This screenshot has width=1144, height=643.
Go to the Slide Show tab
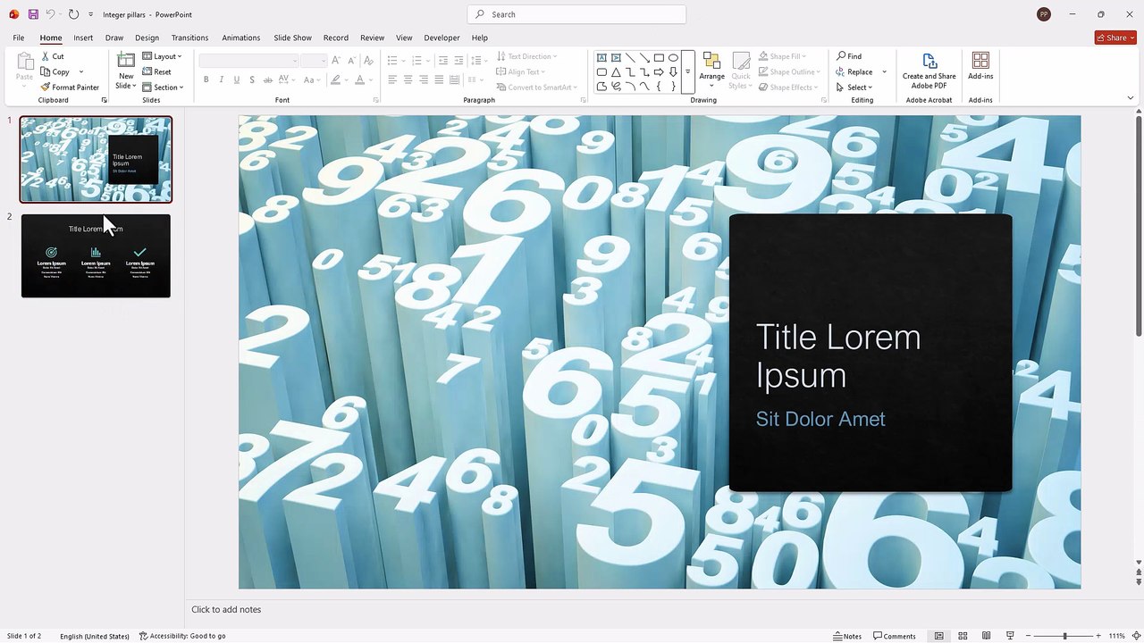coord(292,38)
